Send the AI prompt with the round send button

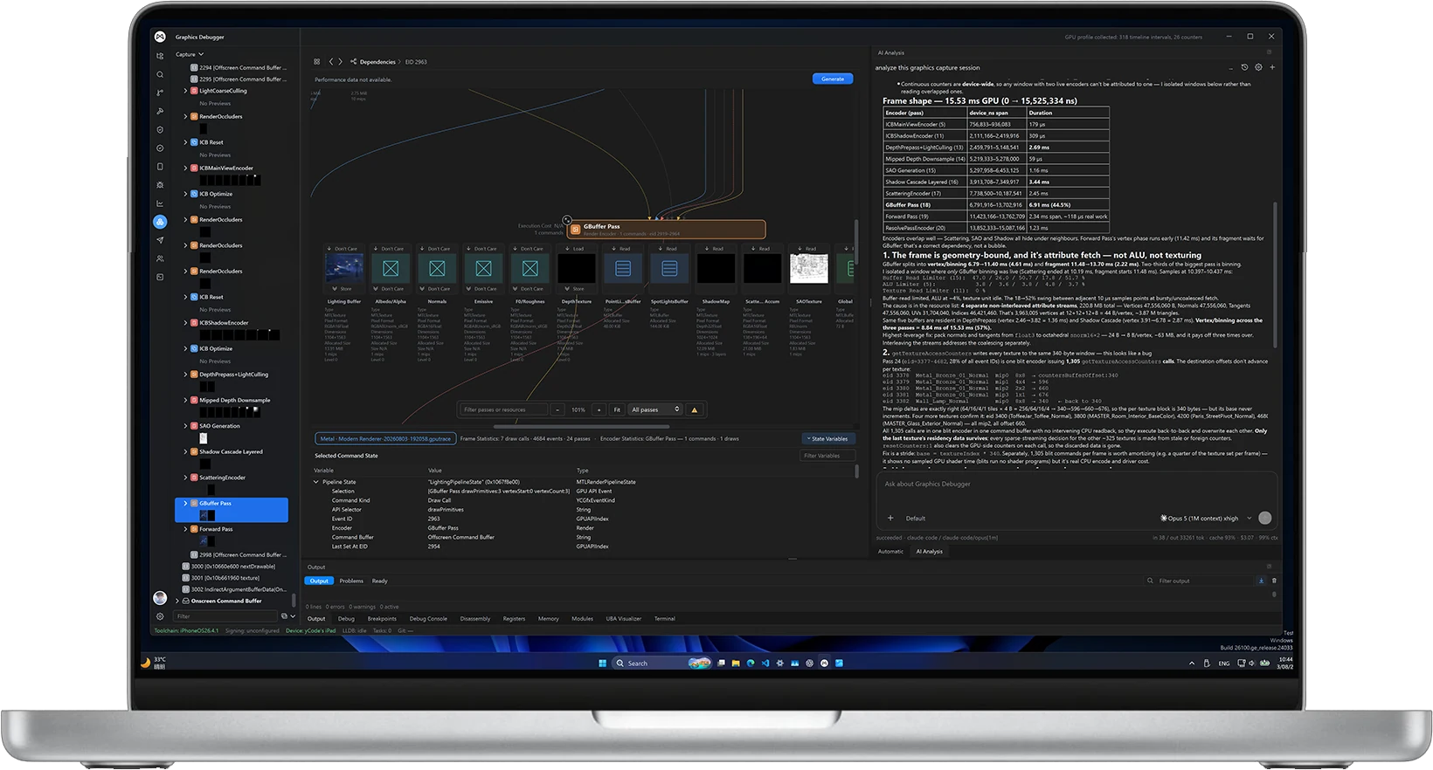pyautogui.click(x=1264, y=518)
